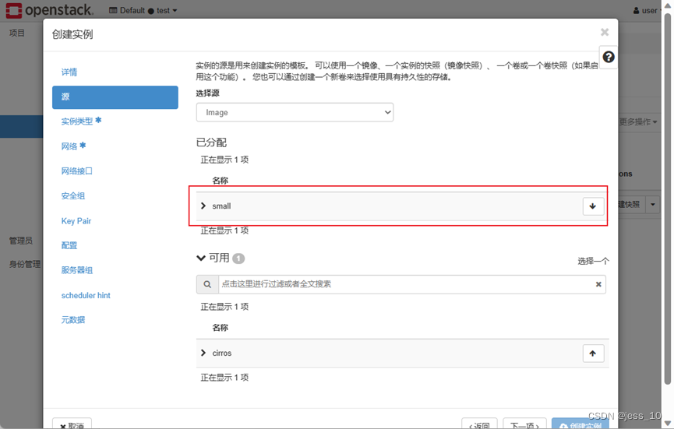
Task: Click the 已分配 heading
Action: coord(211,142)
